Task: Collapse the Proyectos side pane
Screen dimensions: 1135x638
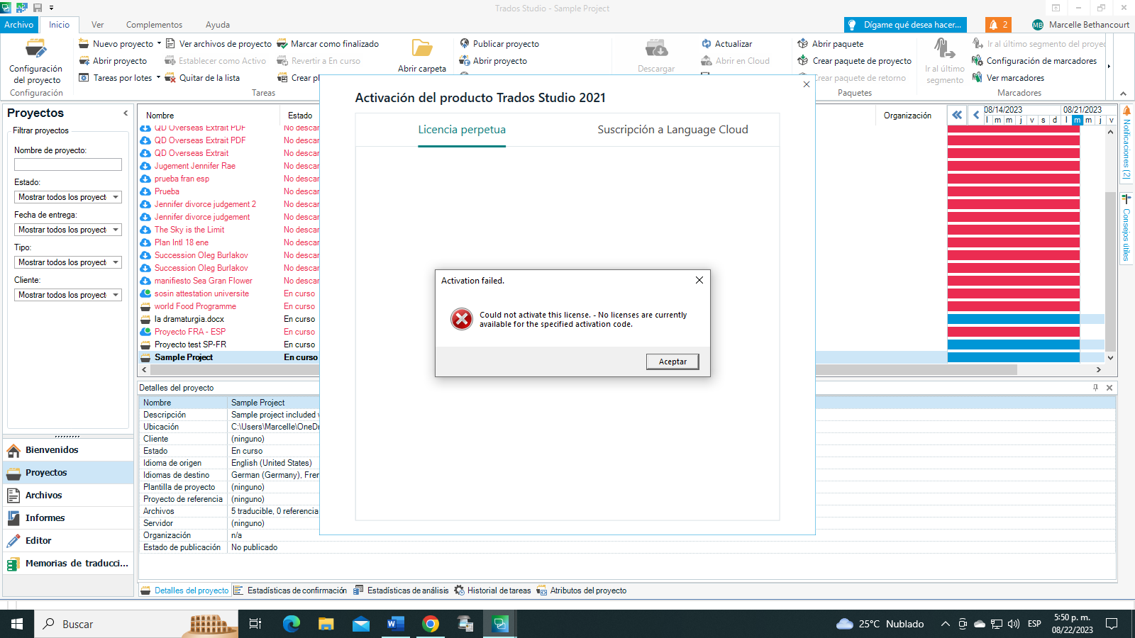Action: point(126,113)
